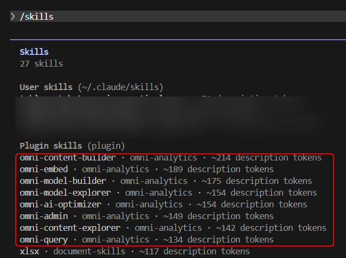Pick the omni-model-explorer skill
The image size is (346, 258).
[65, 192]
